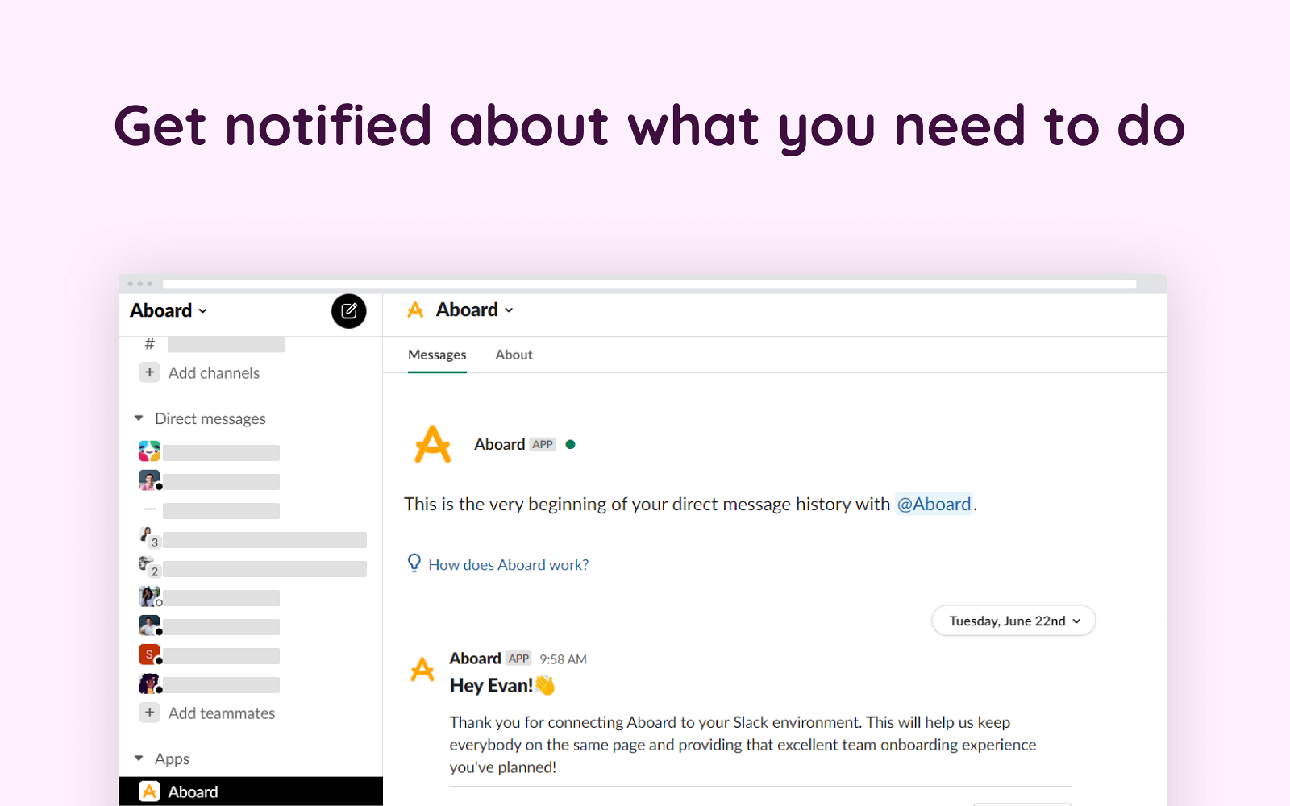Image resolution: width=1290 pixels, height=806 pixels.
Task: Click the @Aboard mention link
Action: 934,504
